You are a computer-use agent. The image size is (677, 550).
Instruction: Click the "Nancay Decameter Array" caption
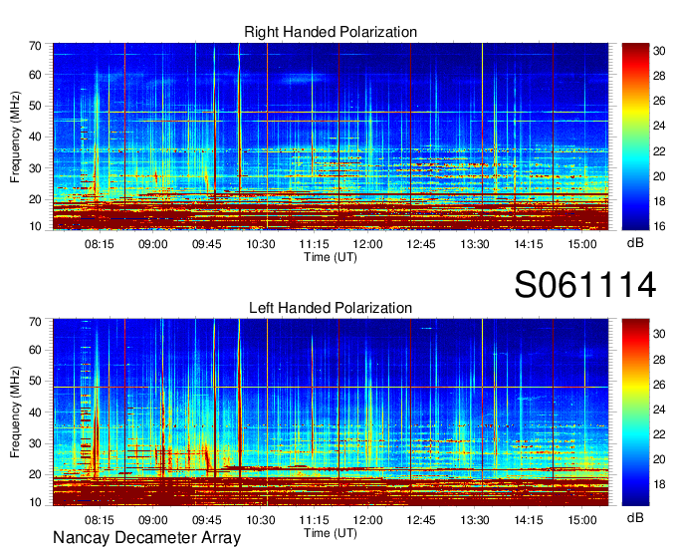[146, 538]
